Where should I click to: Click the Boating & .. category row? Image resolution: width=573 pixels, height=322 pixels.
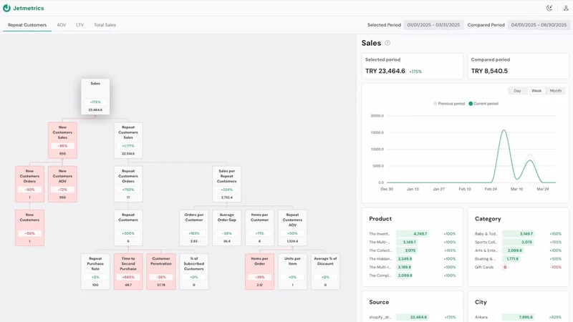[x=518, y=259]
